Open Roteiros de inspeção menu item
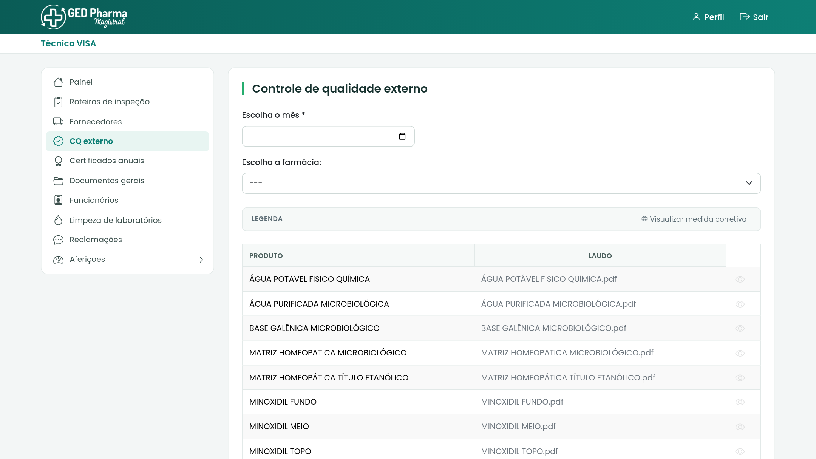Screen dimensions: 816x459 [127, 102]
